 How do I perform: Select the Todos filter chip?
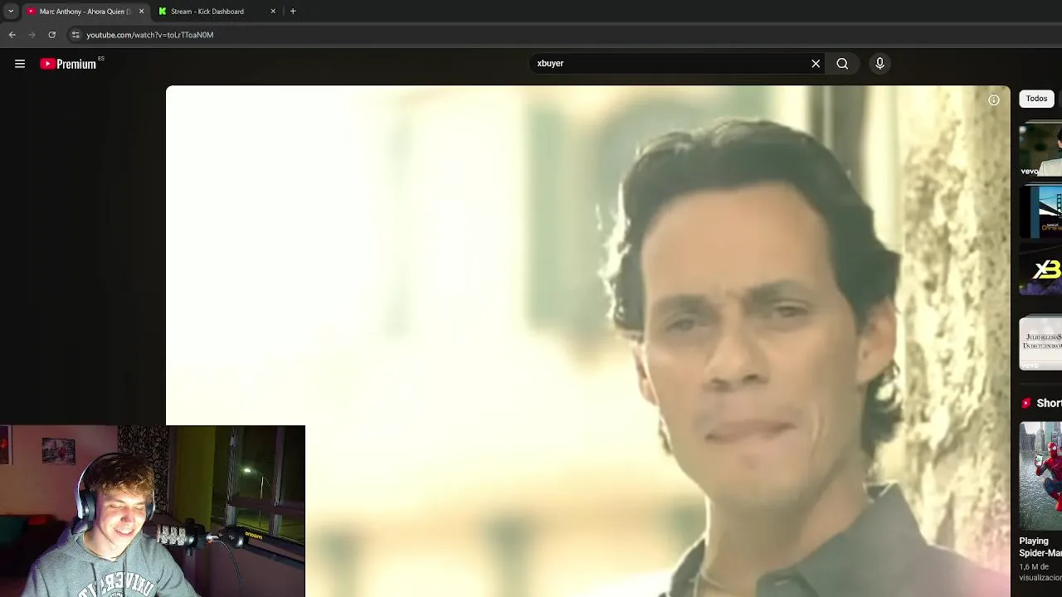(x=1036, y=99)
